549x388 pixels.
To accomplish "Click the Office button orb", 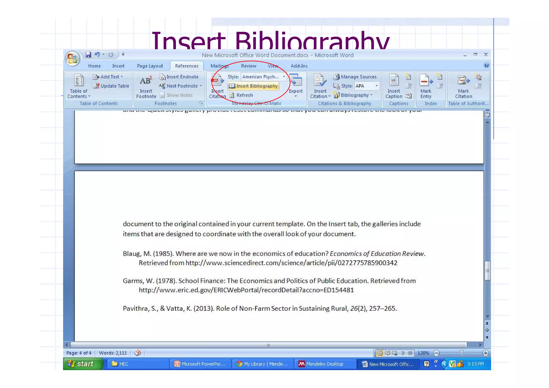I will 72,58.
